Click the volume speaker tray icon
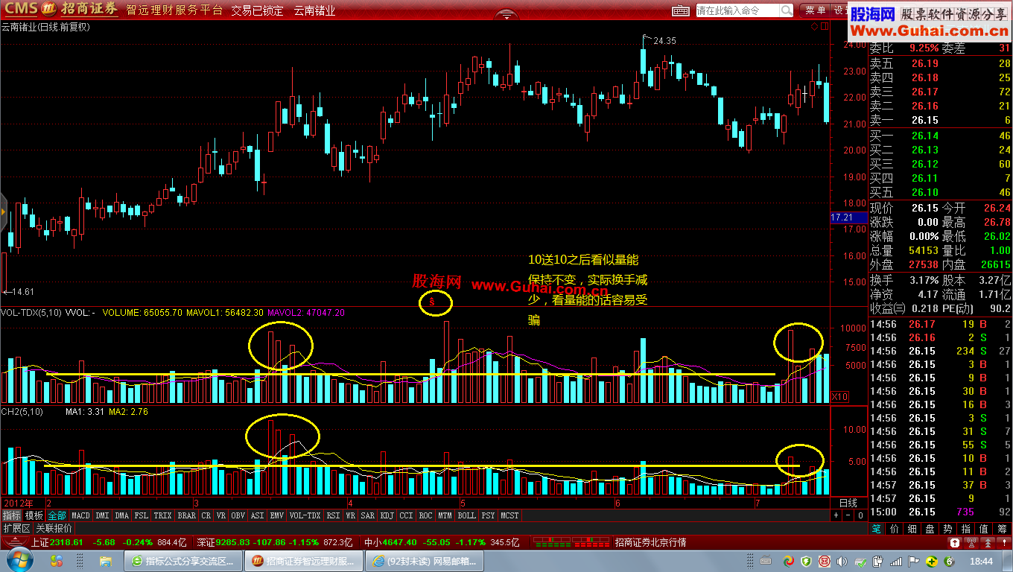The image size is (1013, 572). pyautogui.click(x=842, y=561)
